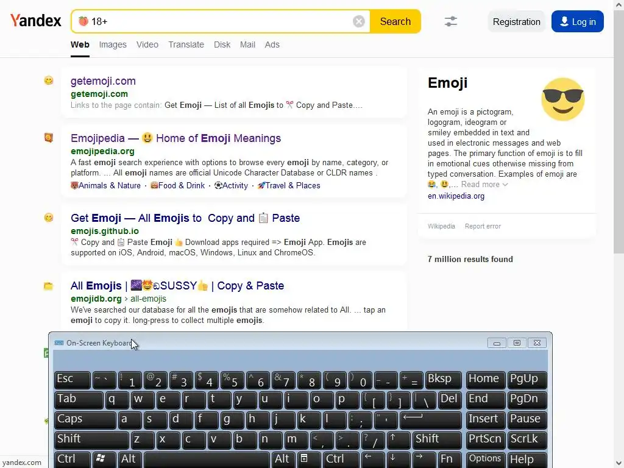Open the search settings sliders icon
The height and width of the screenshot is (468, 624).
tap(450, 21)
